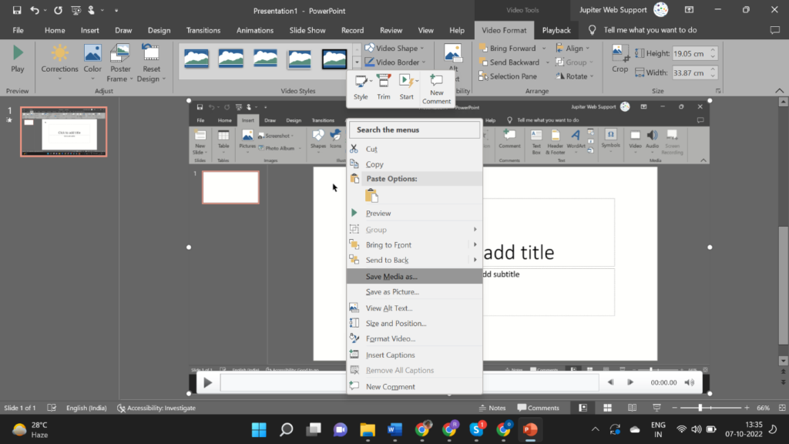Expand Send to Back submenu arrow
Viewport: 789px width, 444px height.
click(475, 260)
